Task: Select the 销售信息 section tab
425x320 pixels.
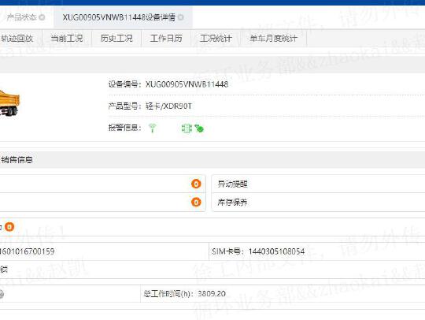Action: point(17,160)
